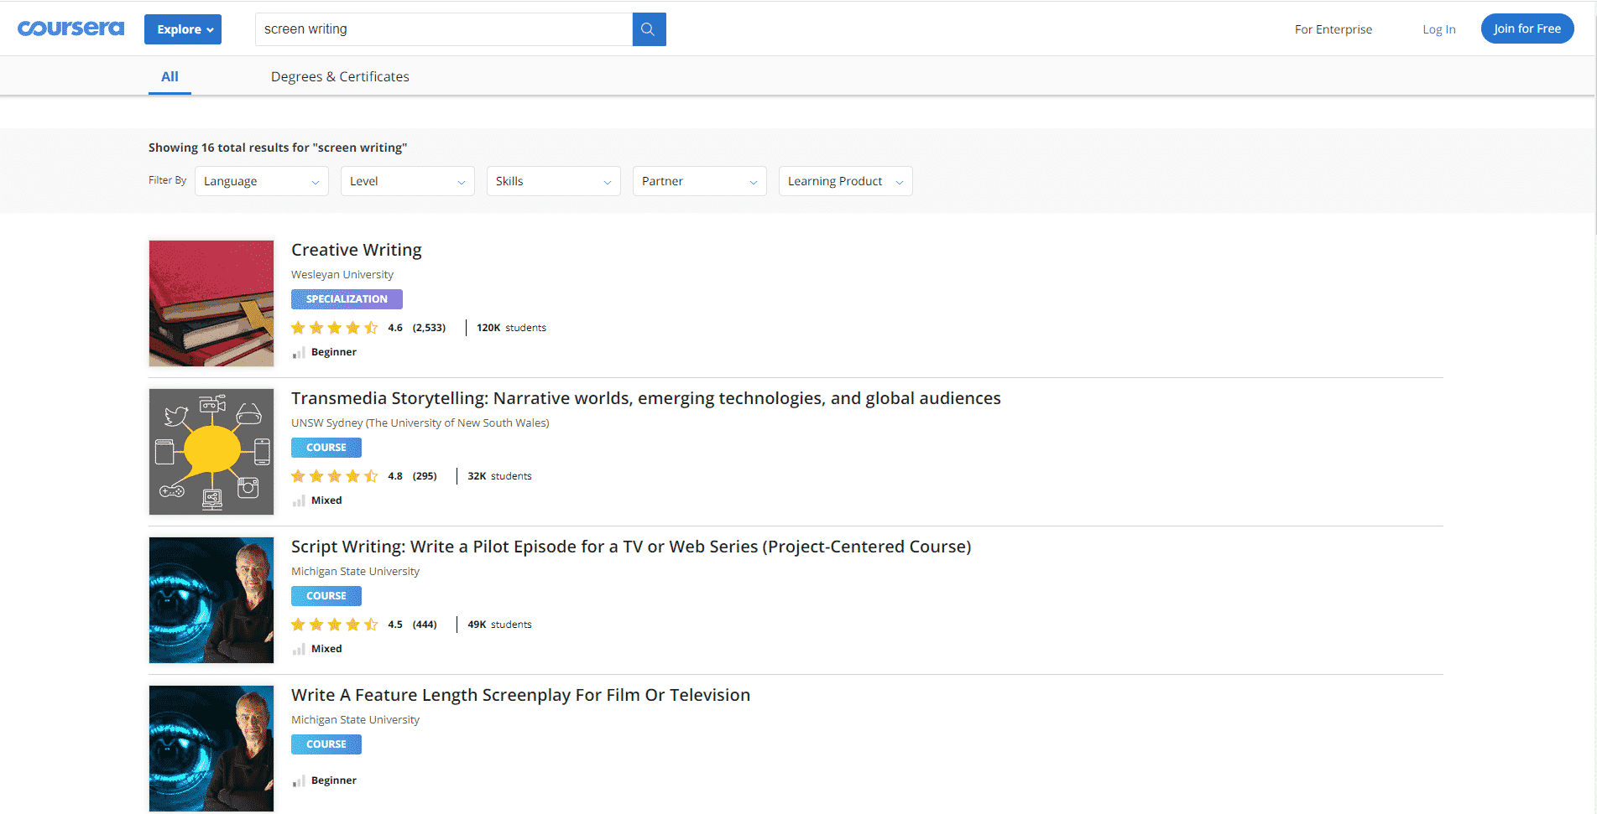1597x814 pixels.
Task: Expand the Skills filter dropdown
Action: 554,181
